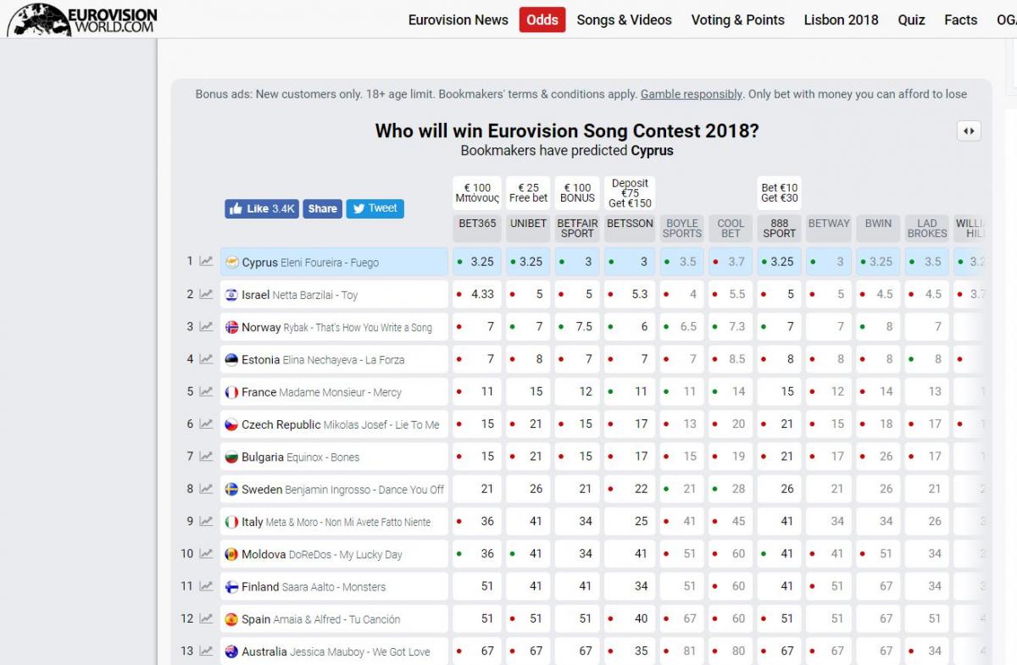Image resolution: width=1017 pixels, height=665 pixels.
Task: Open the Facts menu item
Action: point(961,19)
